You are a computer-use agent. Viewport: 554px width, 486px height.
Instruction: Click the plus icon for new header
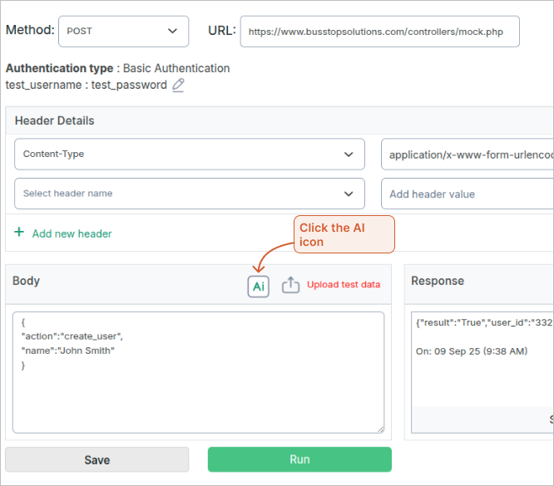click(x=19, y=233)
